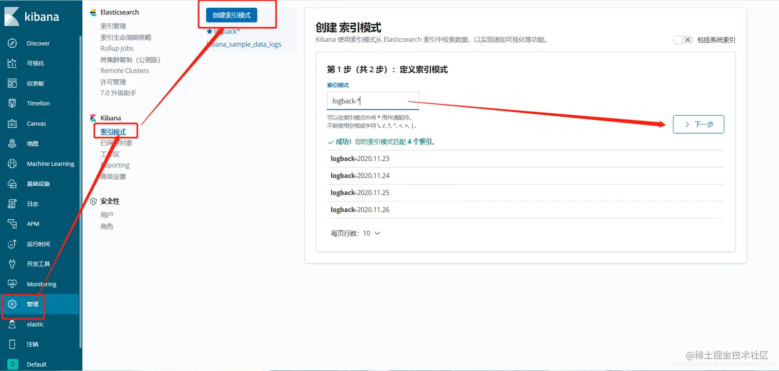Image resolution: width=779 pixels, height=371 pixels.
Task: Select Monitoring menu label
Action: click(x=42, y=284)
